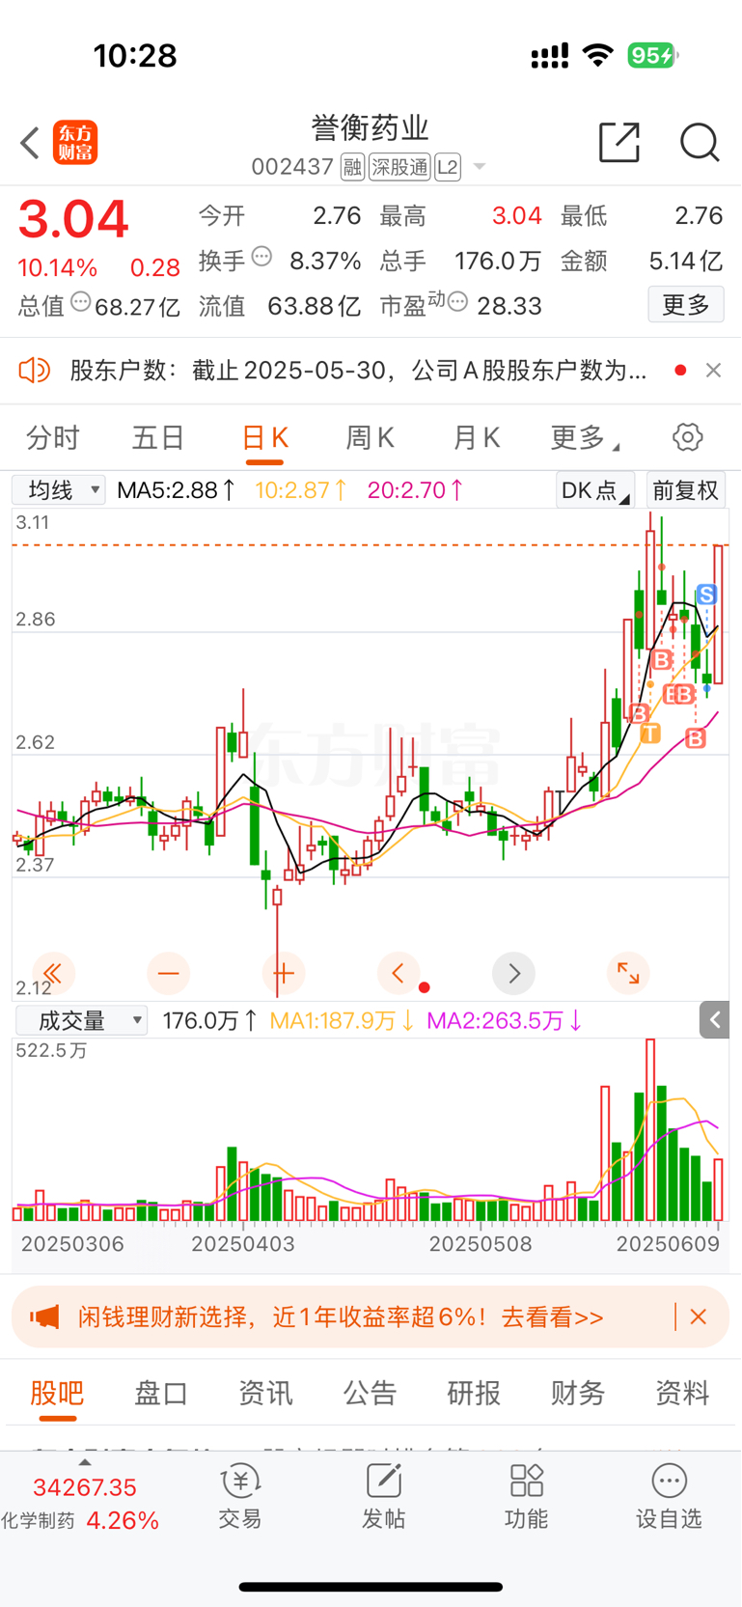
Task: Tap the MA5:2.88 value label
Action: tap(176, 490)
